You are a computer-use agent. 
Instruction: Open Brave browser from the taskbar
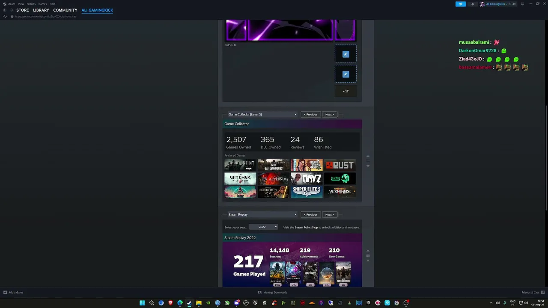170,303
